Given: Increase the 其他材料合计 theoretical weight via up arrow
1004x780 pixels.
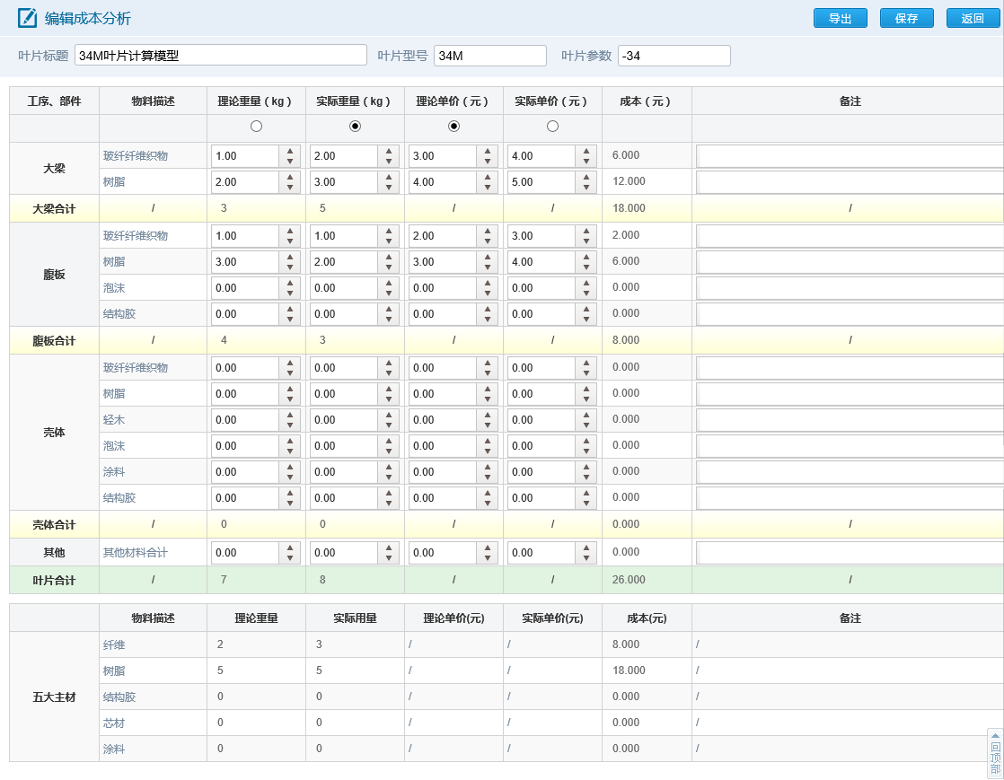Looking at the screenshot, I should 290,548.
